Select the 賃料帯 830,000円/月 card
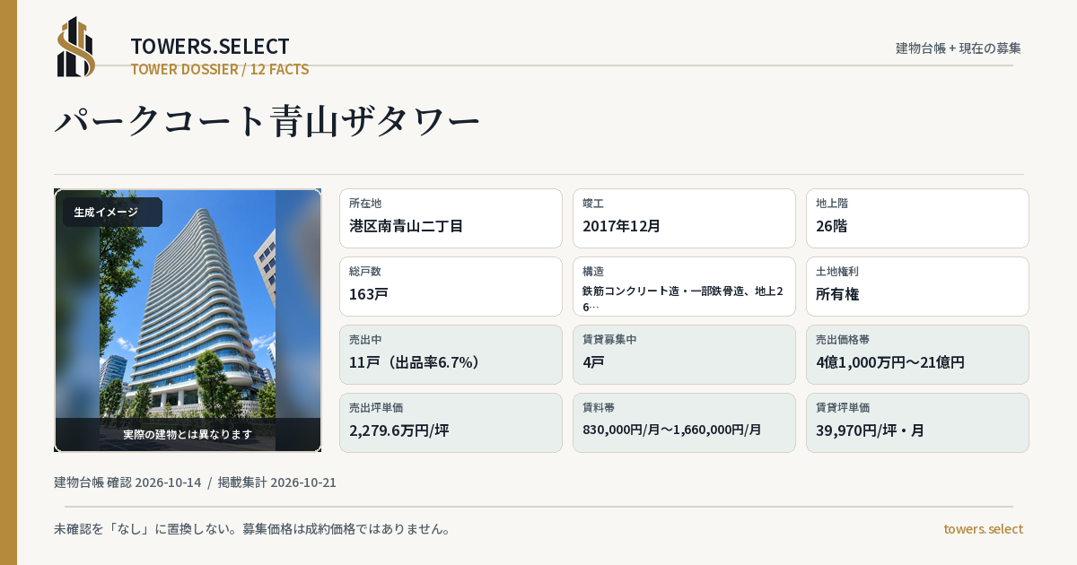 click(684, 422)
